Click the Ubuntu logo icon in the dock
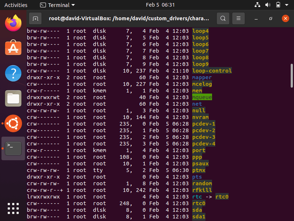294x221 pixels. 13,123
